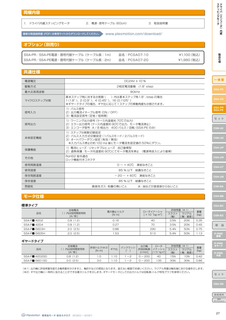
Task: Select the SSA-VR side tab
Action: click(x=218, y=99)
